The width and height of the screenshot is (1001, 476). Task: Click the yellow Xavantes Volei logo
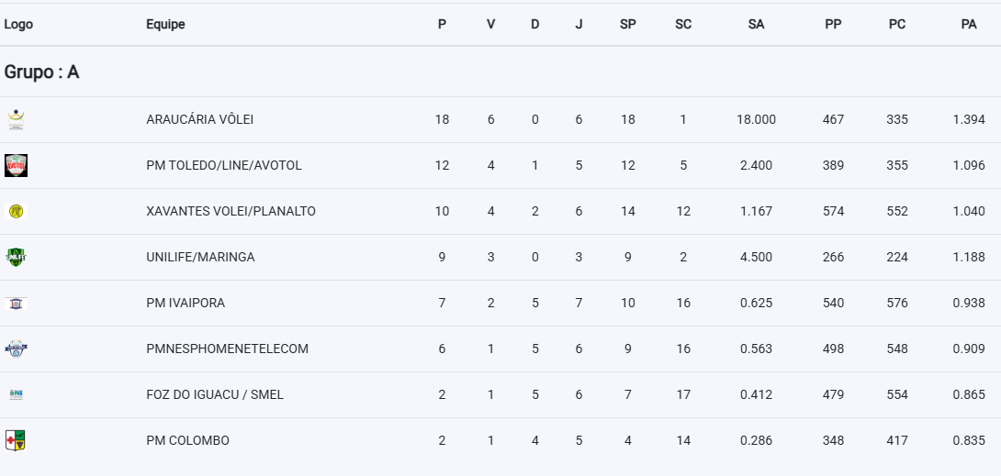(x=16, y=212)
